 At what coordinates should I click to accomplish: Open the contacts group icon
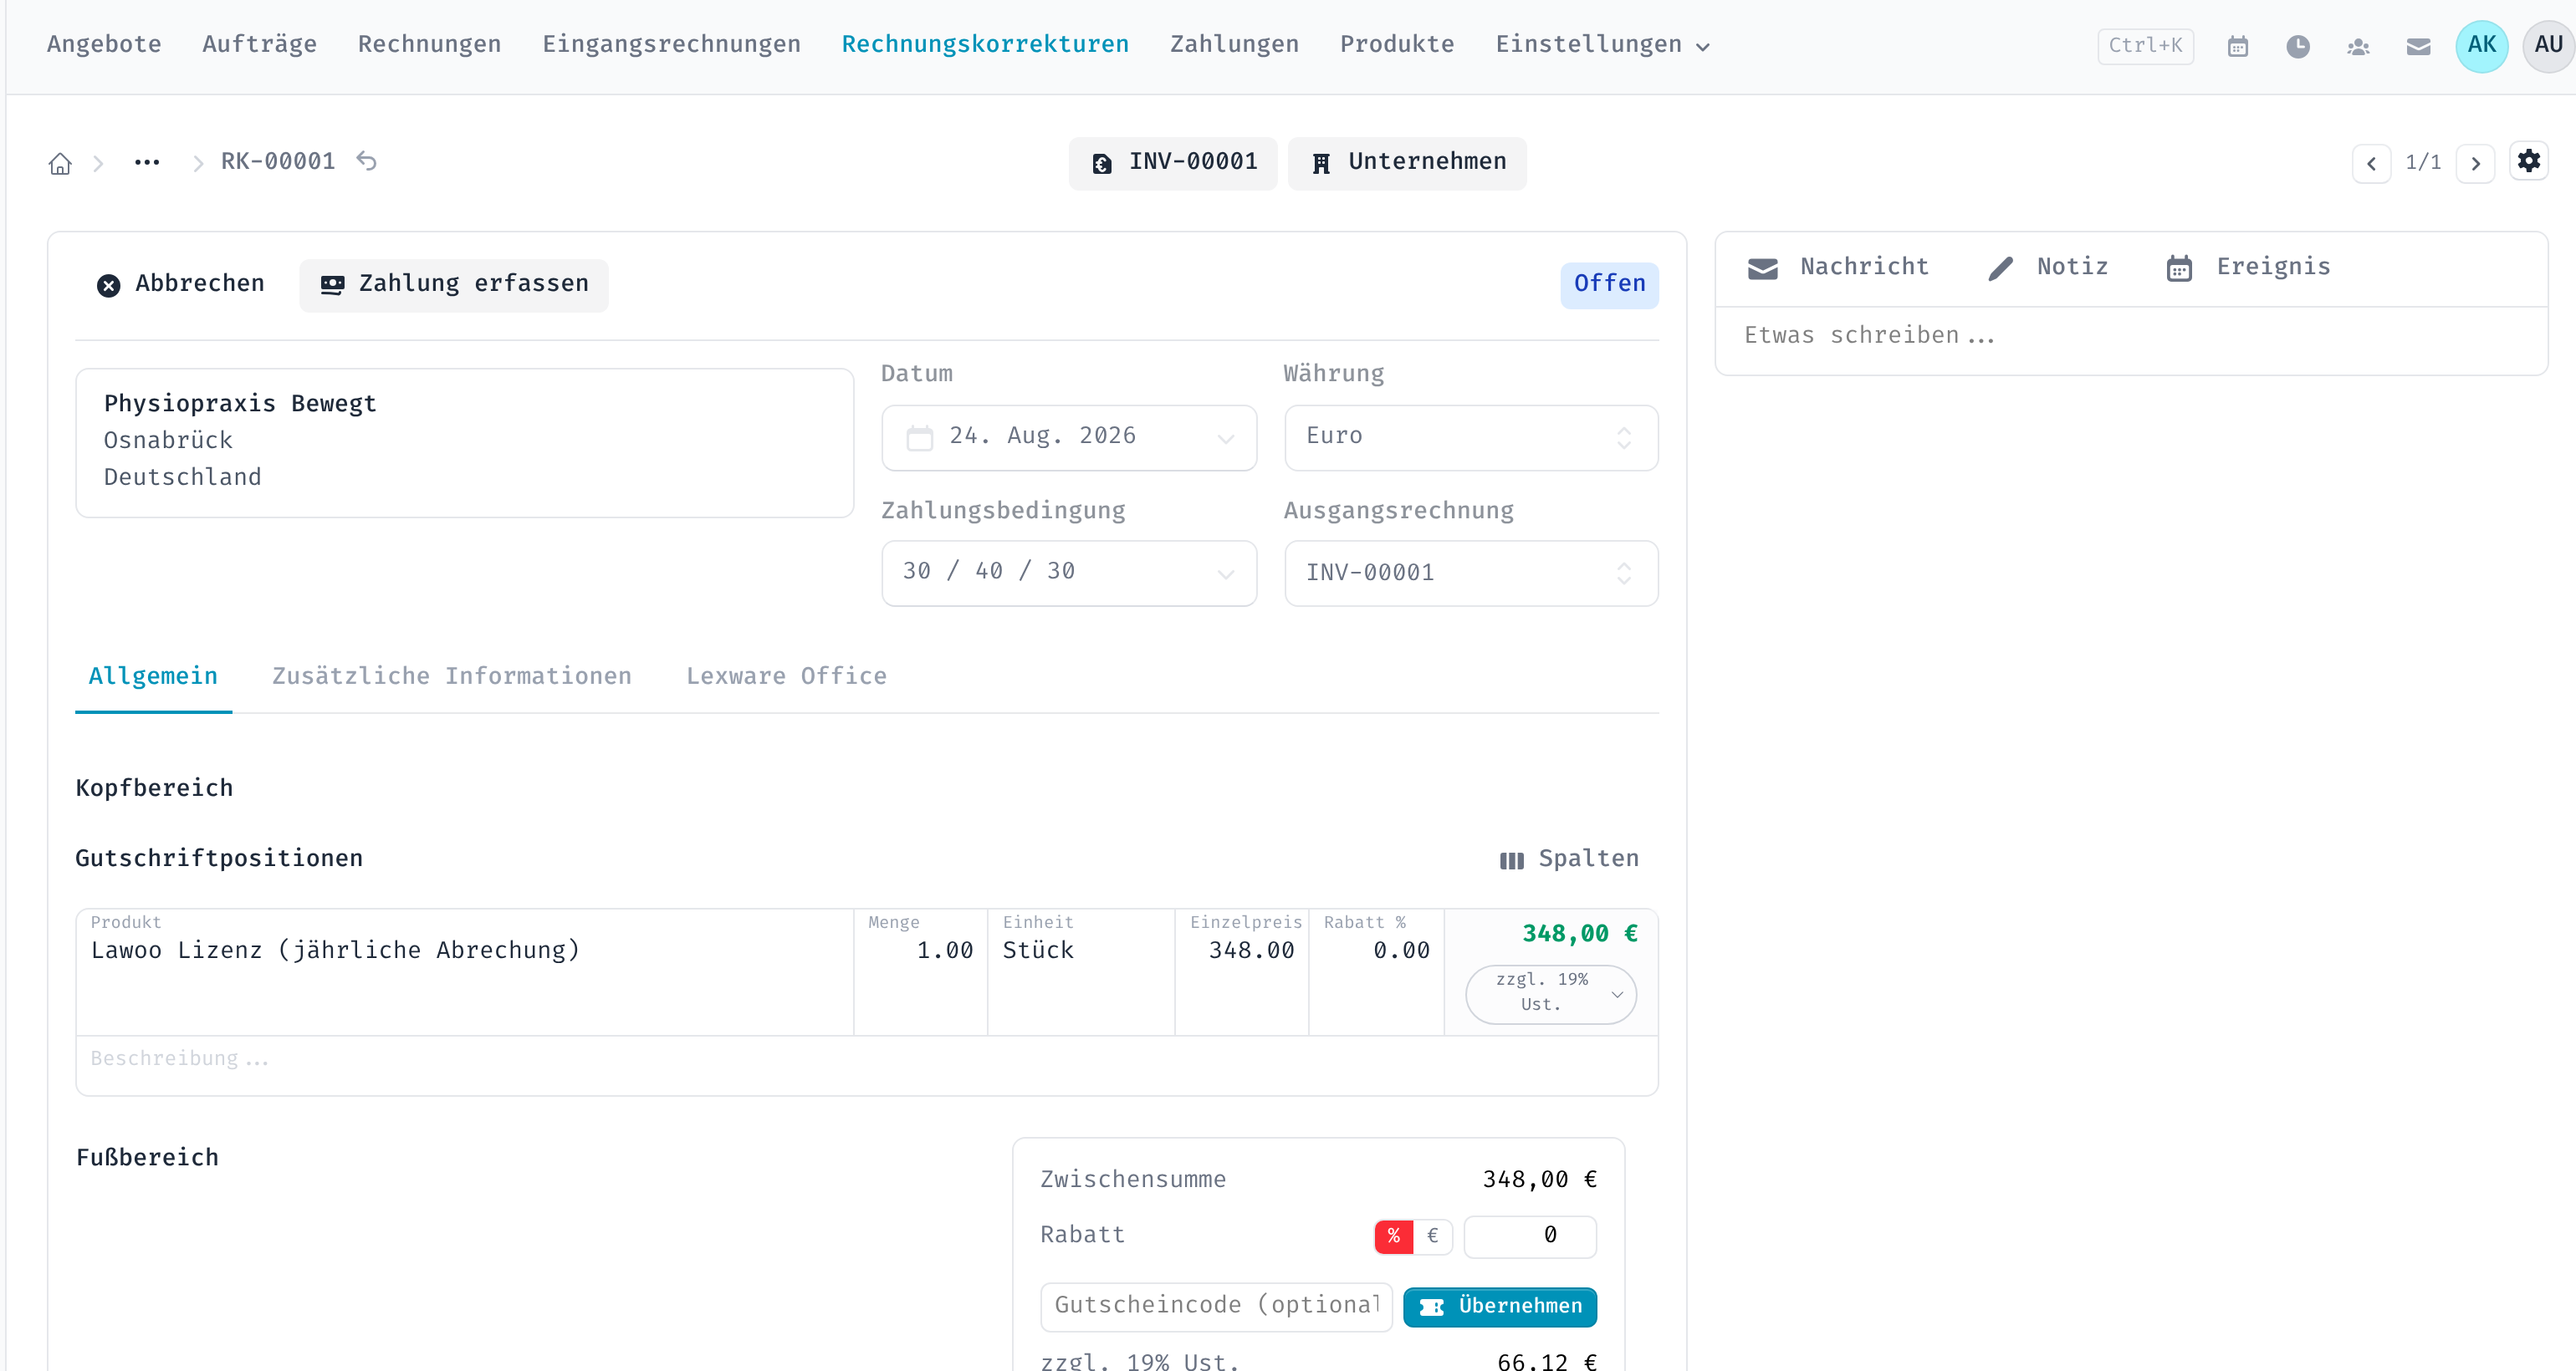[2358, 46]
